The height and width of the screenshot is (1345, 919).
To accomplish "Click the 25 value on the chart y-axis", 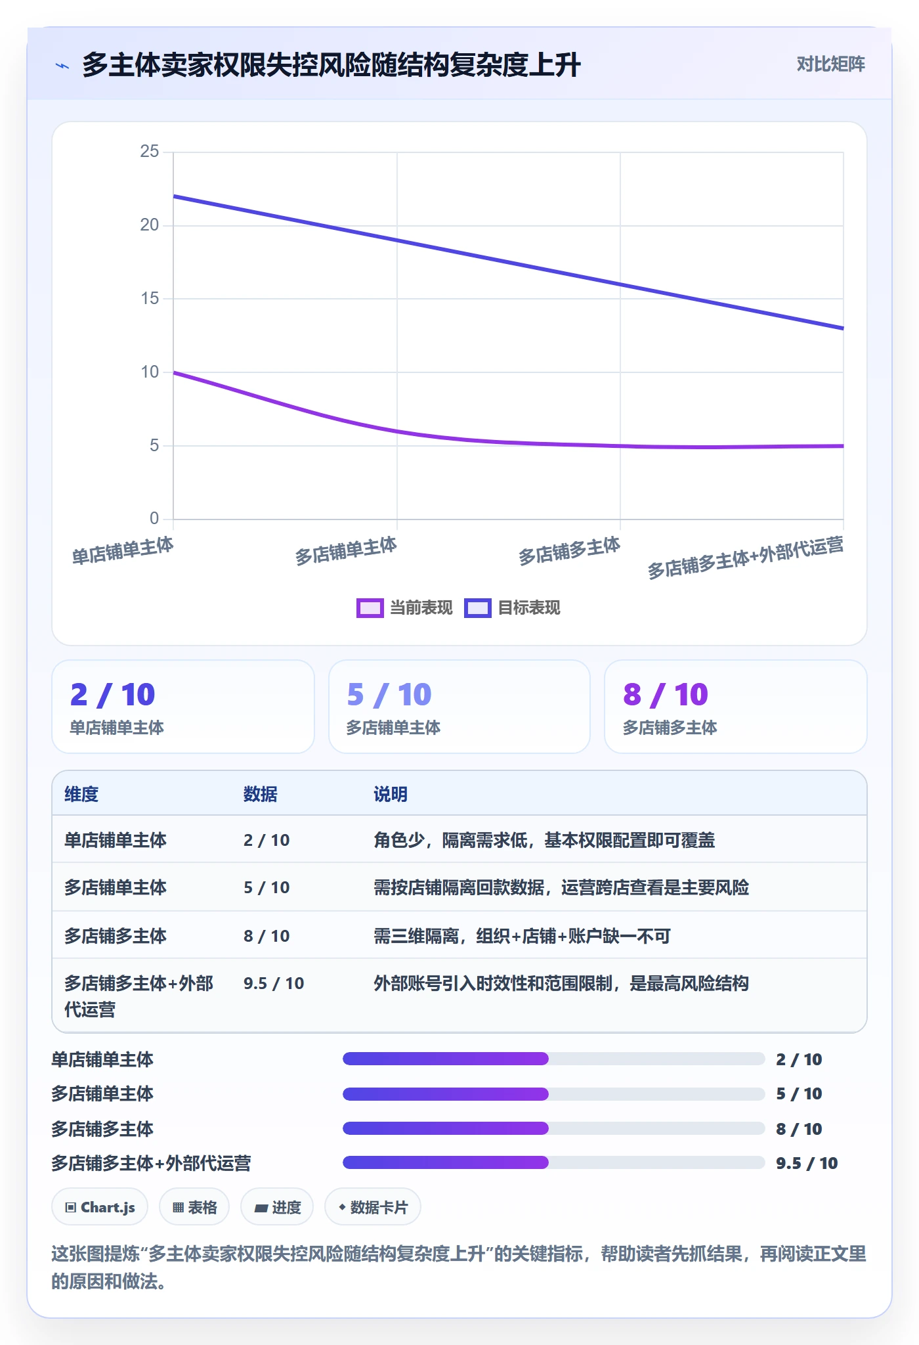I will (x=150, y=152).
